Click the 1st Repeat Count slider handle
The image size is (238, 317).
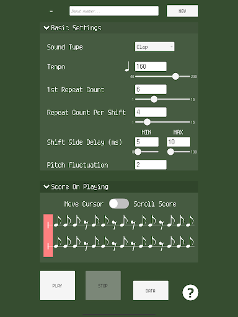pyautogui.click(x=154, y=99)
